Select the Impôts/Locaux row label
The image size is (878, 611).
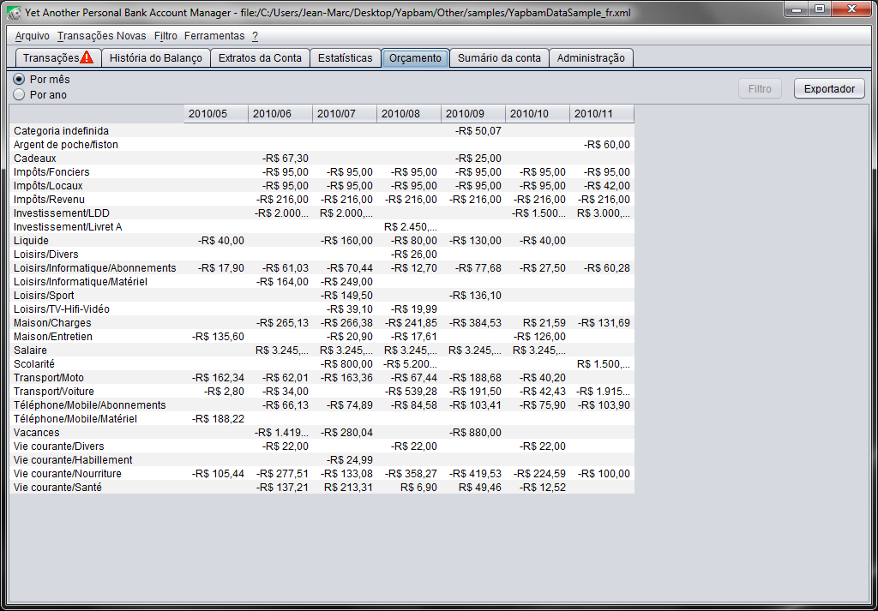coord(48,186)
